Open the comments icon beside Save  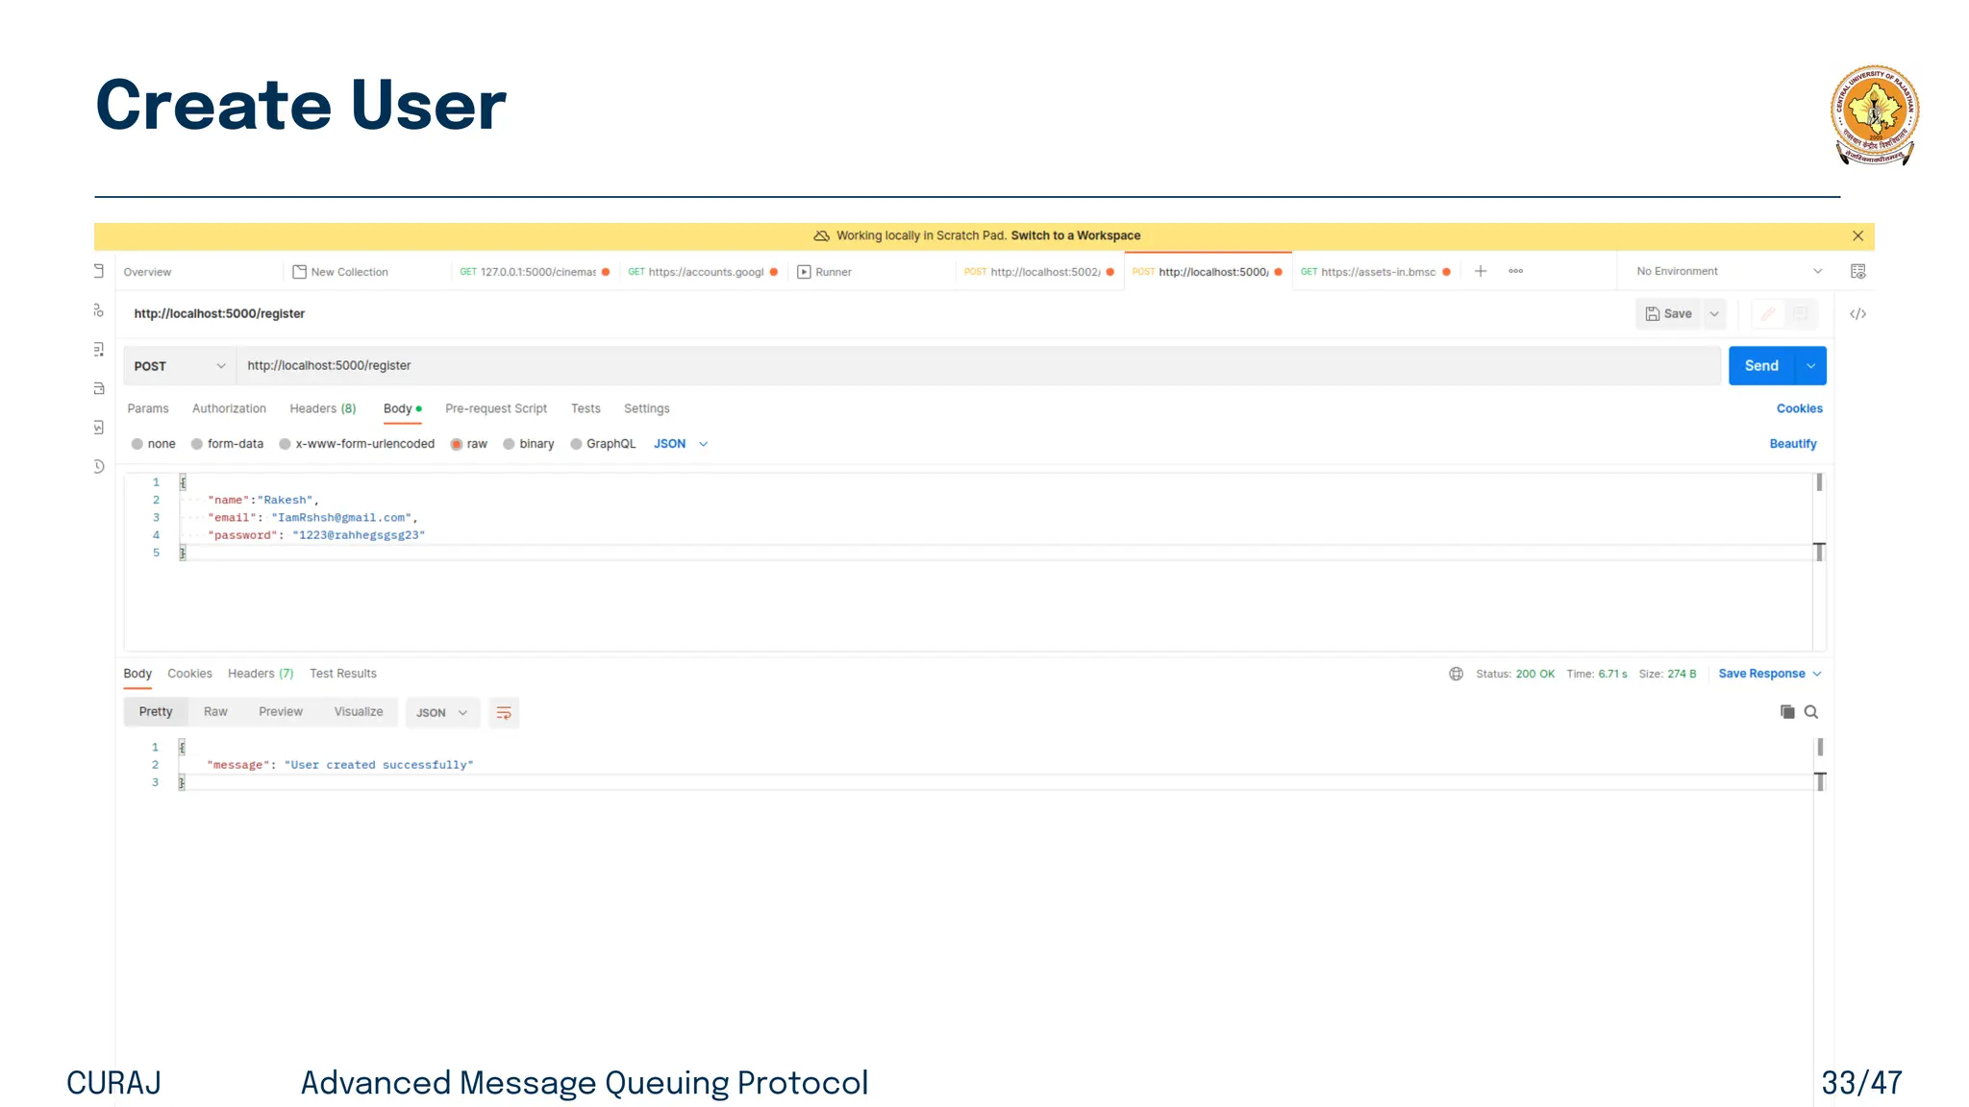tap(1801, 314)
